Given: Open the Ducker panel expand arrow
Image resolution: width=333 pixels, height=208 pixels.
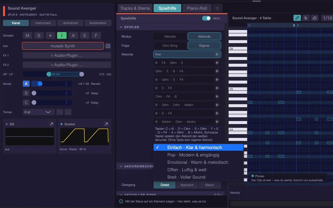Looking at the screenshot, I should [106, 124].
